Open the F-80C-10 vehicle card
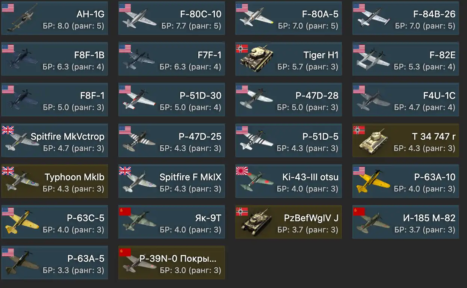Screen dimensions: 467x288 (x=172, y=18)
